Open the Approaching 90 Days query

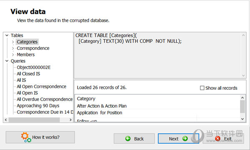(x=38, y=106)
